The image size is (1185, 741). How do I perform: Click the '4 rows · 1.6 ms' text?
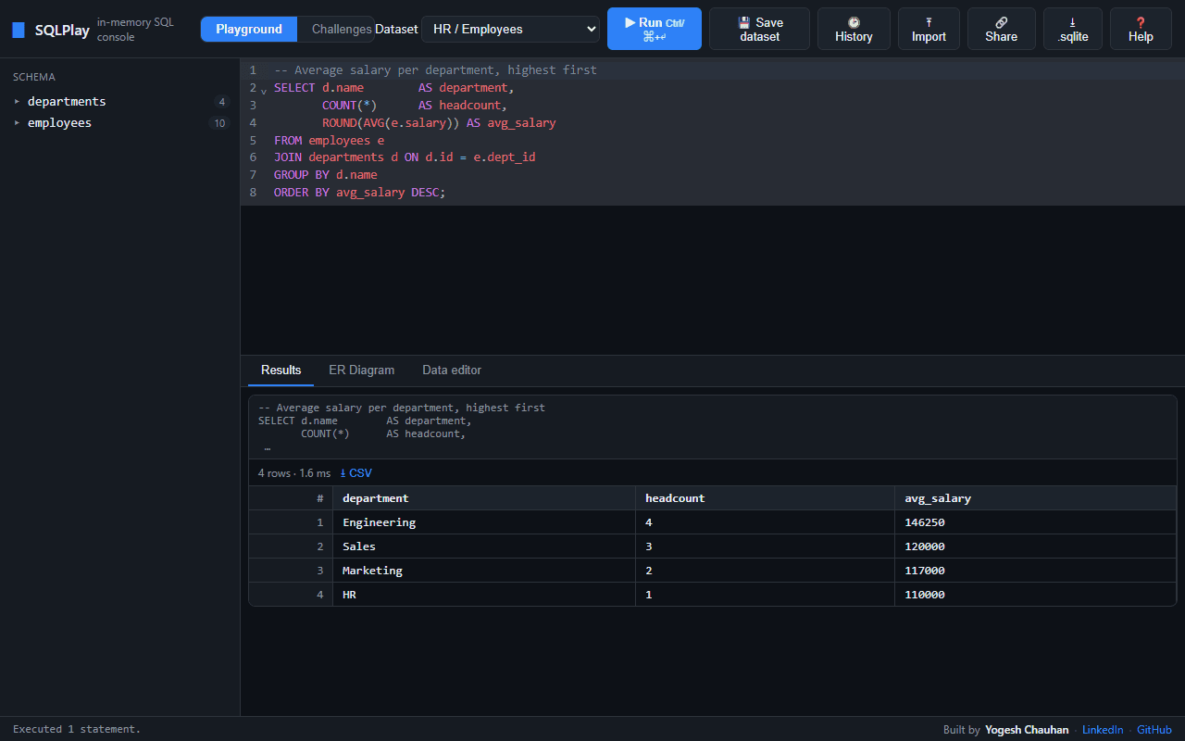click(x=294, y=472)
